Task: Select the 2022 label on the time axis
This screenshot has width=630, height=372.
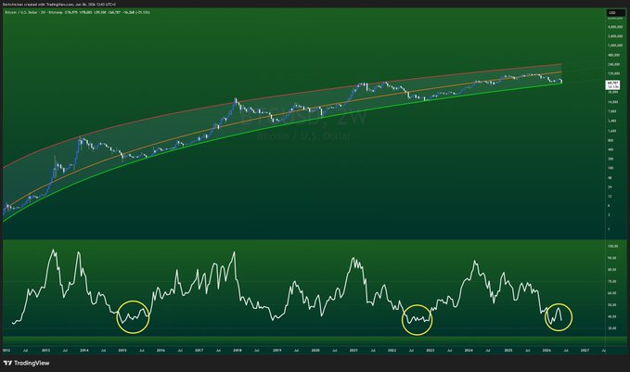Action: pos(392,351)
